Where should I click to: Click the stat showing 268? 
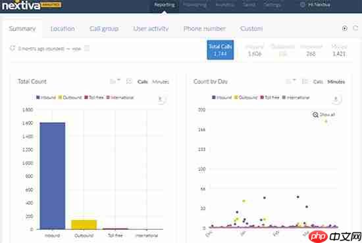tap(311, 51)
